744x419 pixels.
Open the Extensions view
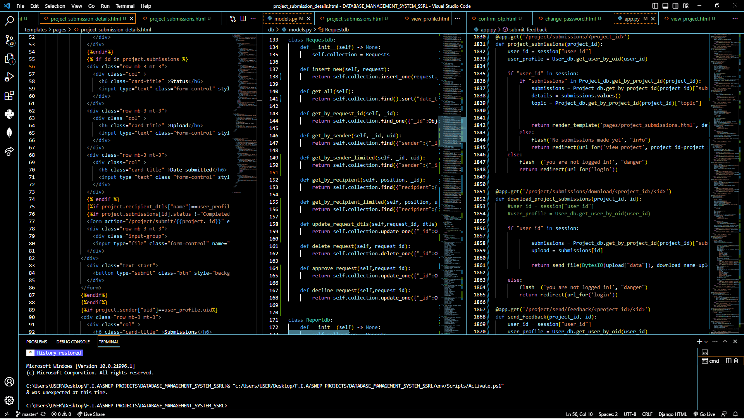point(9,95)
